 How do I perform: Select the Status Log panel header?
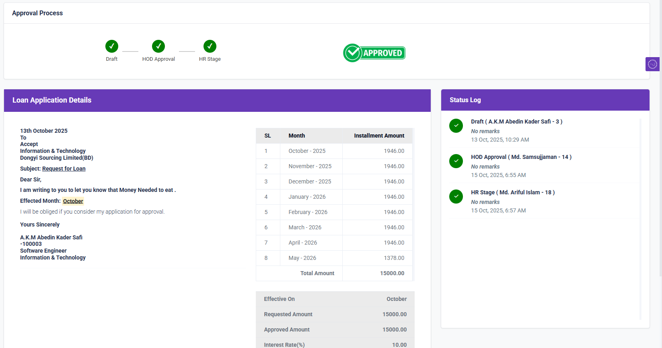point(465,100)
